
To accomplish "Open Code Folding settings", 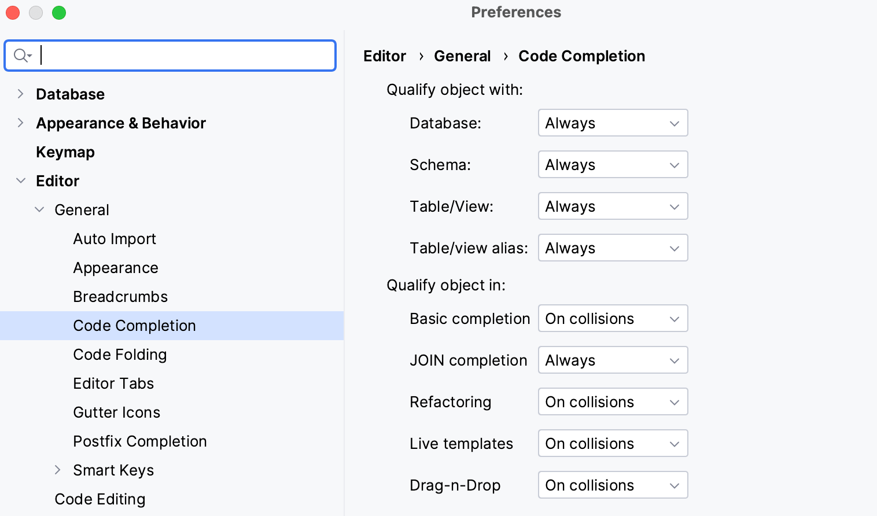I will pos(120,355).
